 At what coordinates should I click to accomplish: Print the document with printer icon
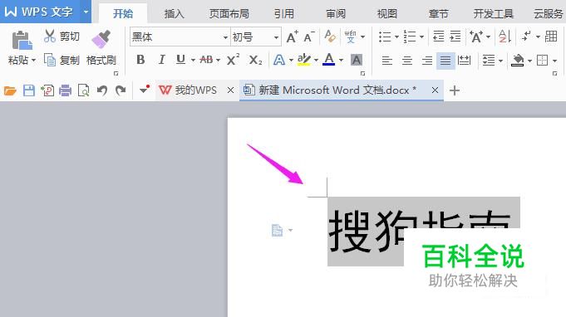pyautogui.click(x=66, y=90)
